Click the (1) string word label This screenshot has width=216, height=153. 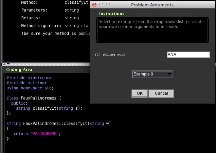point(110,54)
